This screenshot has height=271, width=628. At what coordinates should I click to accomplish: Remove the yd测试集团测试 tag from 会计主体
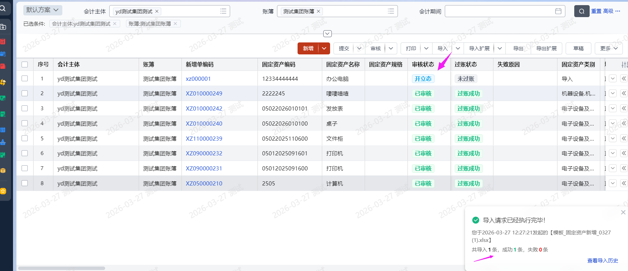pyautogui.click(x=157, y=11)
